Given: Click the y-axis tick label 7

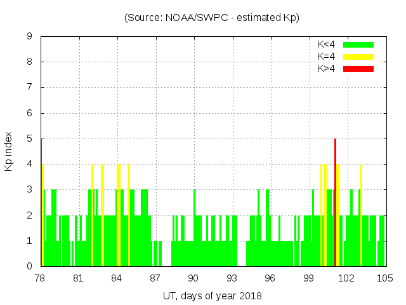Looking at the screenshot, I should [30, 87].
